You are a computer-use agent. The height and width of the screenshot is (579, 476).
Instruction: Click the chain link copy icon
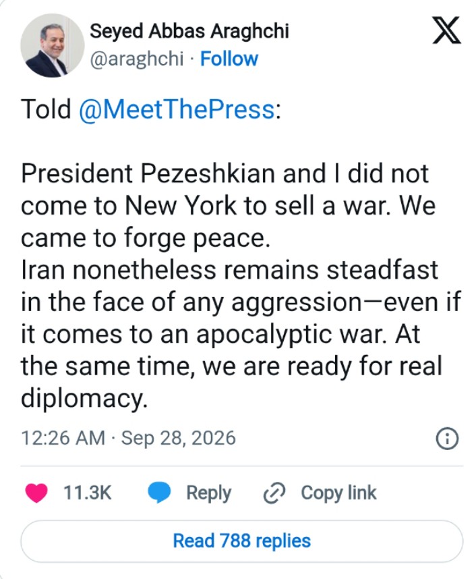pyautogui.click(x=274, y=493)
